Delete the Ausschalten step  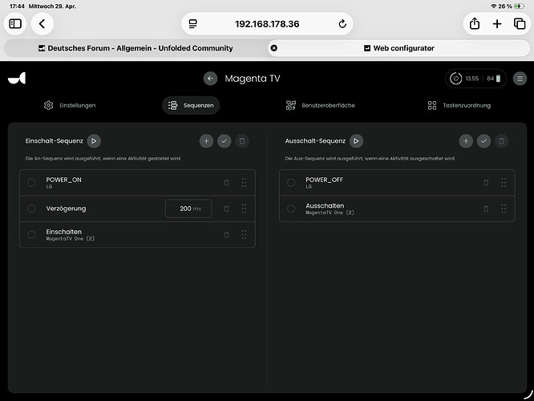486,209
